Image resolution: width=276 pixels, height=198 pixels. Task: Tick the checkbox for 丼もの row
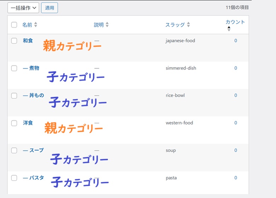[14, 95]
